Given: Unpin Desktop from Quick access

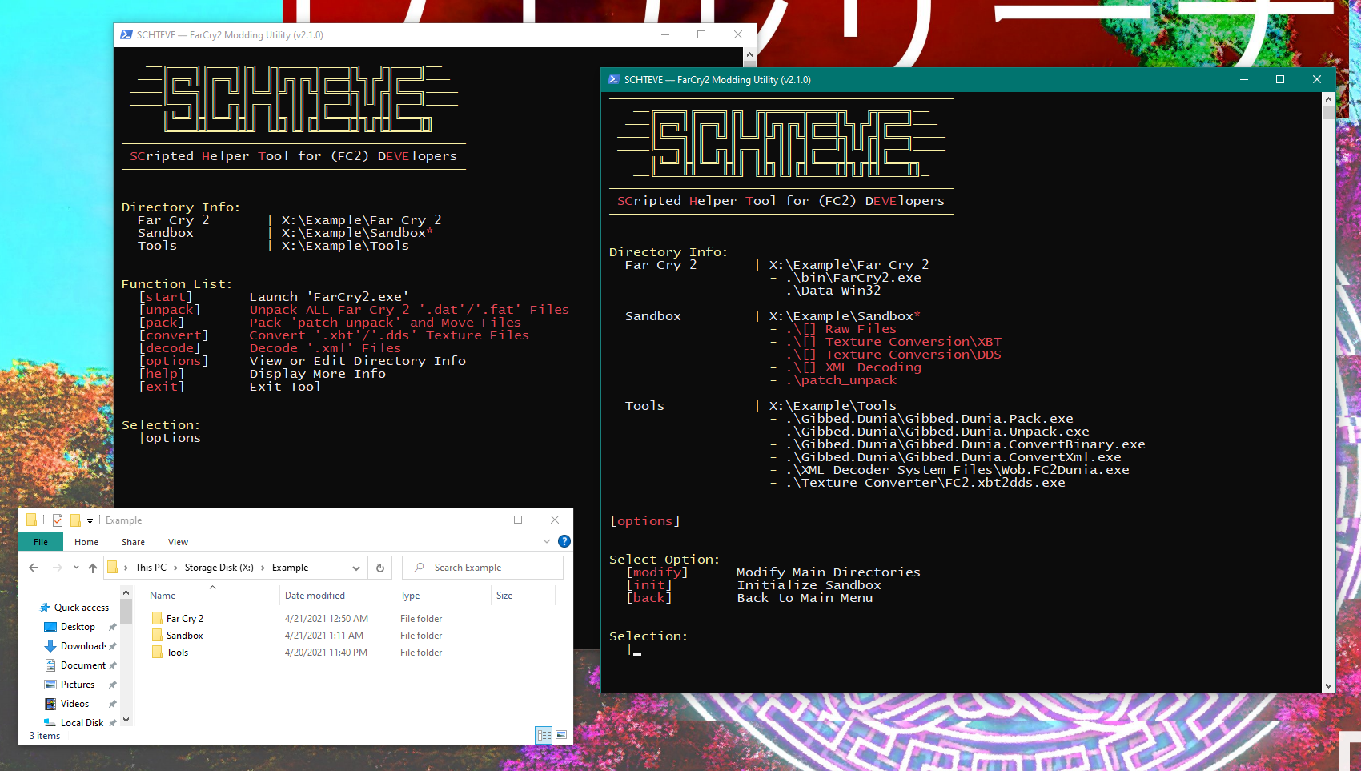Looking at the screenshot, I should (x=112, y=627).
